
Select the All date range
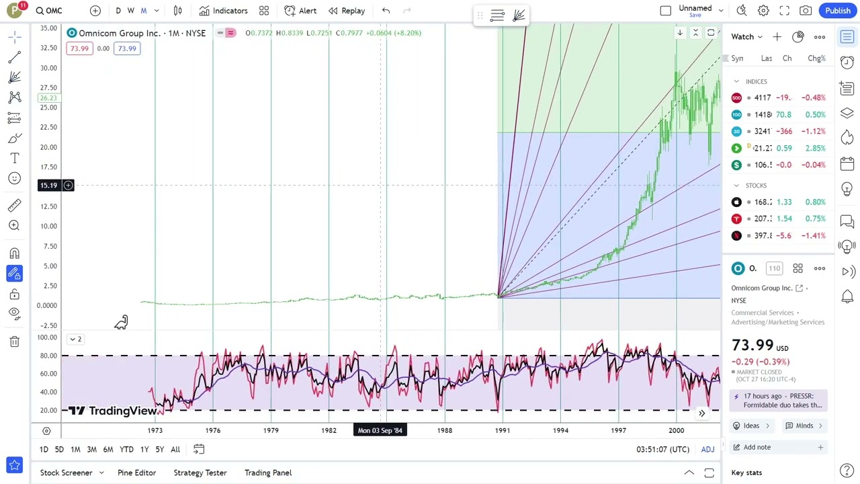(x=175, y=450)
